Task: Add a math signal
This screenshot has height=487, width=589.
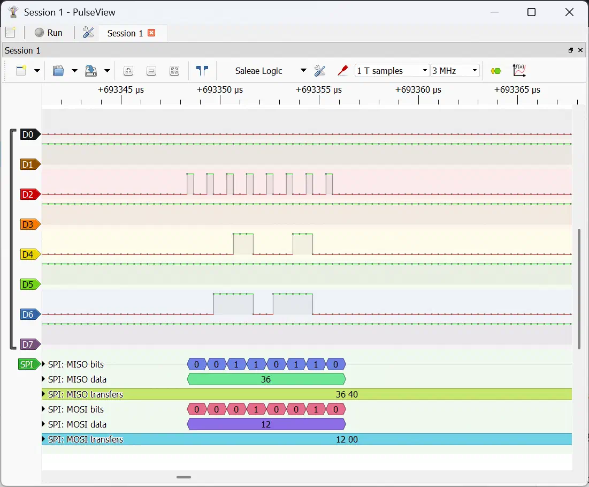Action: coord(519,70)
